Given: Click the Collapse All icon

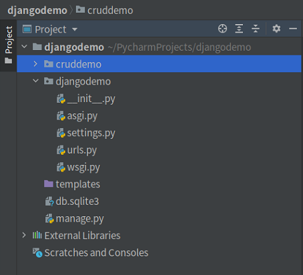Looking at the screenshot, I should tap(256, 29).
